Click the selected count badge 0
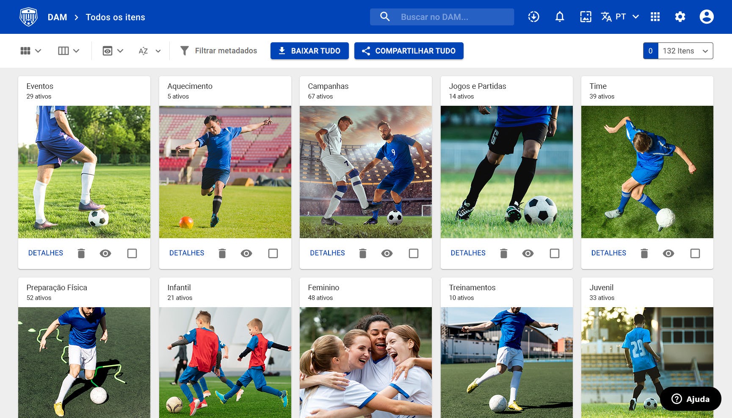This screenshot has height=418, width=732. point(651,51)
